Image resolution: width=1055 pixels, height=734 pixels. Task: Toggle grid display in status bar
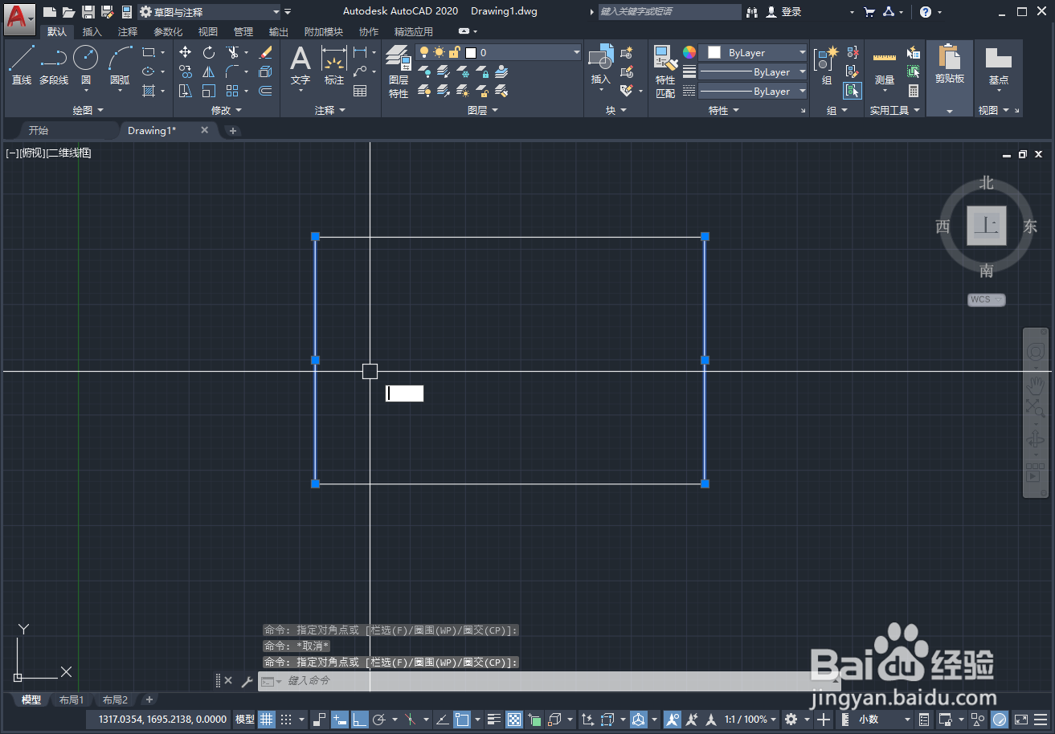click(266, 720)
